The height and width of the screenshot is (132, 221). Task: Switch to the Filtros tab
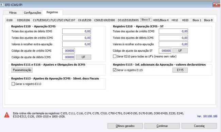13,13
